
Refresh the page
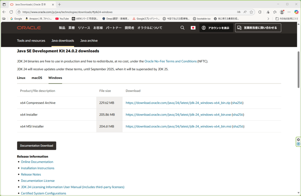point(11,12)
